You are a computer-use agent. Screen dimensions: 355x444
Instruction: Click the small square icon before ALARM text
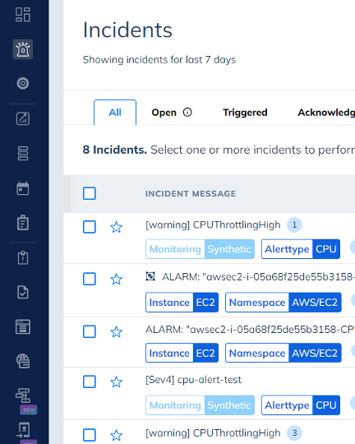click(150, 276)
